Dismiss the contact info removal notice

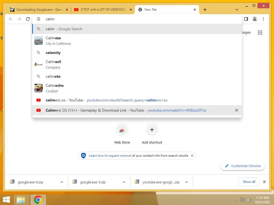(x=192, y=156)
